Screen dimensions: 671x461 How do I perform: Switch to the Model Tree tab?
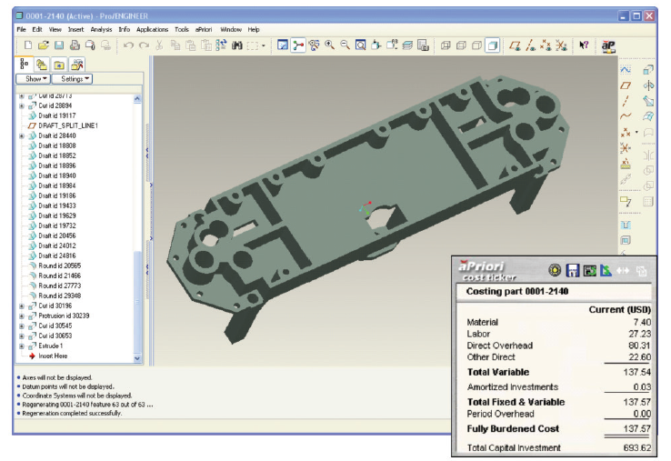pyautogui.click(x=24, y=65)
